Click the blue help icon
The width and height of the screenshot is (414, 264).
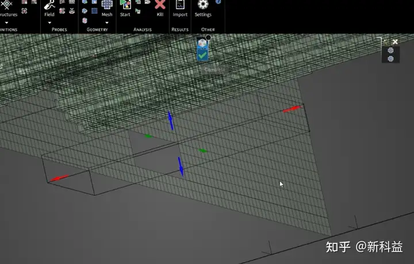coord(218,2)
